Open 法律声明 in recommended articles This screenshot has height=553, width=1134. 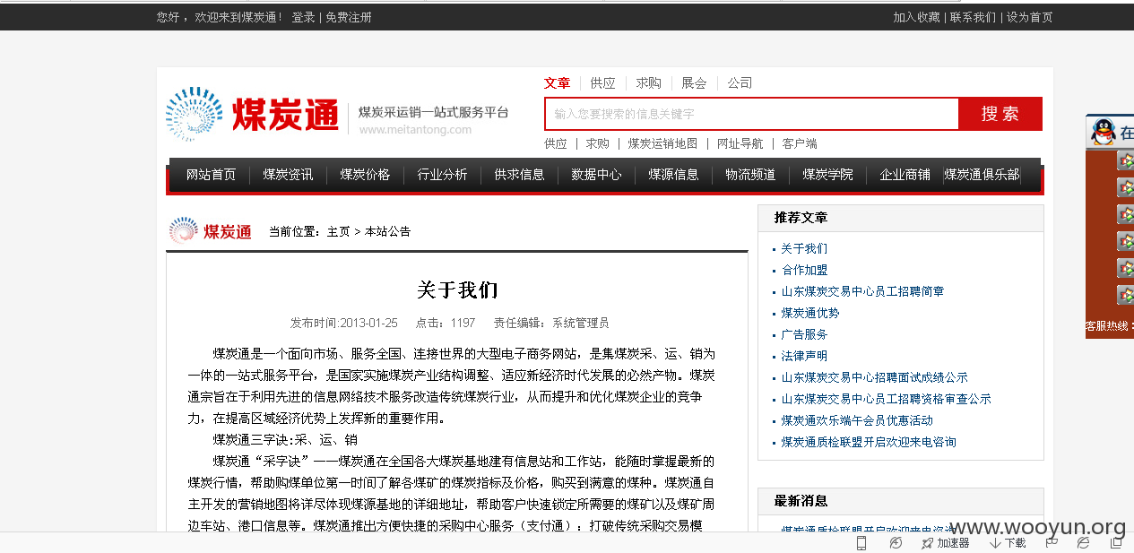(804, 356)
